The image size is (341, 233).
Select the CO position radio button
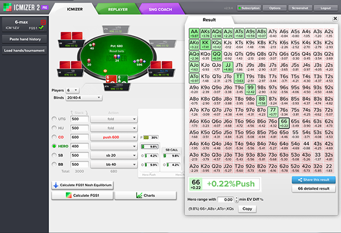[54, 137]
